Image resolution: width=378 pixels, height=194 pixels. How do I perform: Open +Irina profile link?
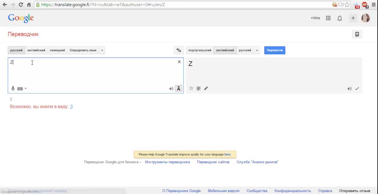pos(315,18)
